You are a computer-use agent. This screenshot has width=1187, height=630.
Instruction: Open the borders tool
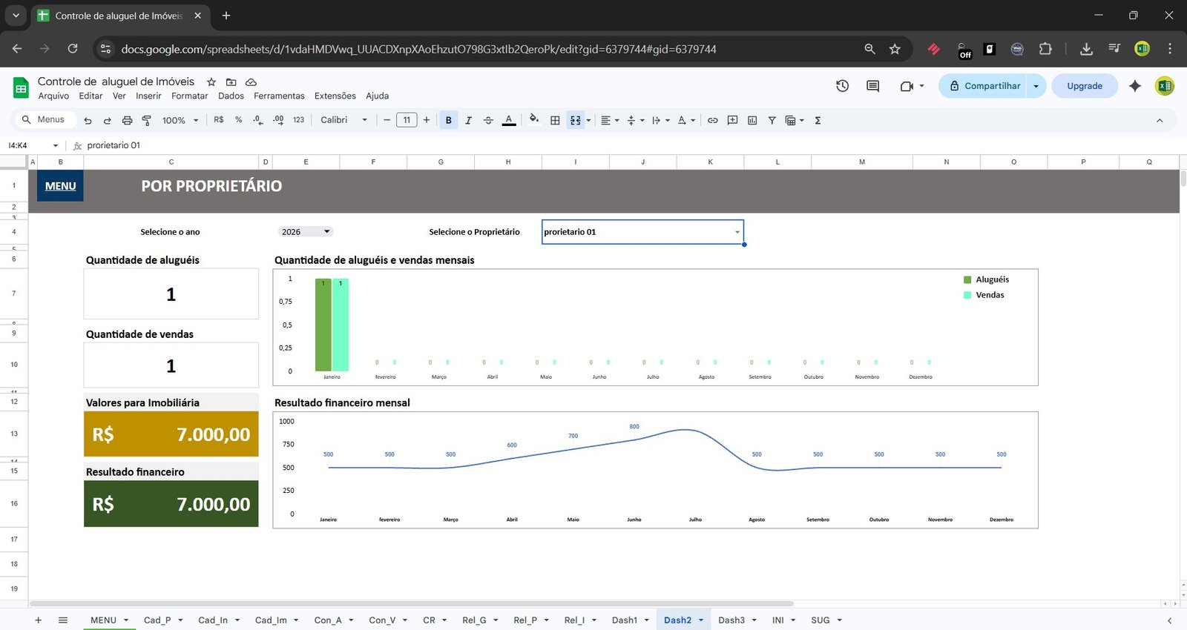pyautogui.click(x=555, y=120)
